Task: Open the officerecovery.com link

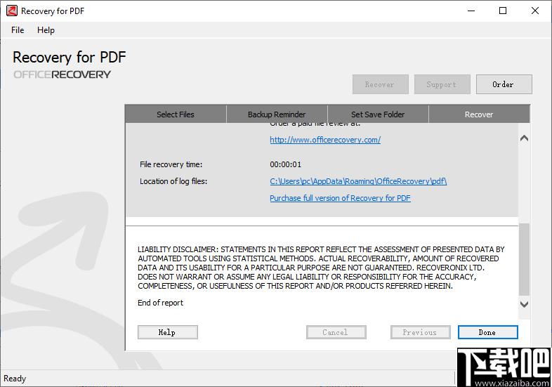Action: coord(325,140)
